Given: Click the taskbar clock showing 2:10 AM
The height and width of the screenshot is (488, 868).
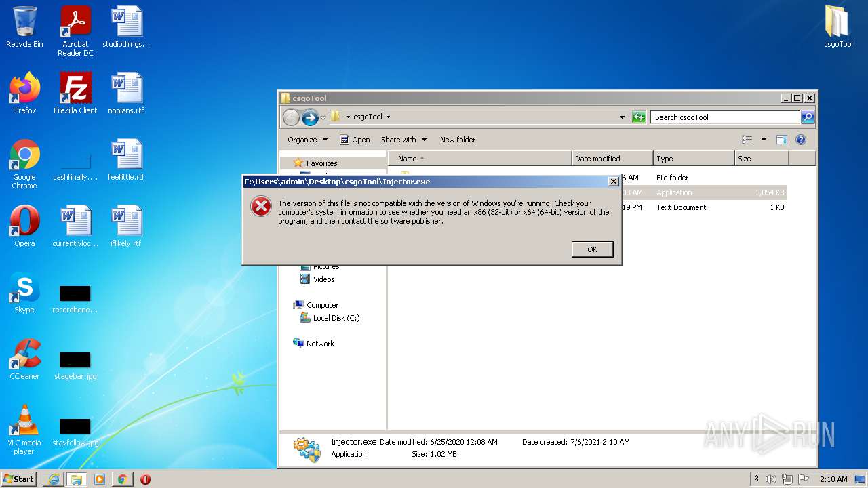Looking at the screenshot, I should (x=833, y=479).
